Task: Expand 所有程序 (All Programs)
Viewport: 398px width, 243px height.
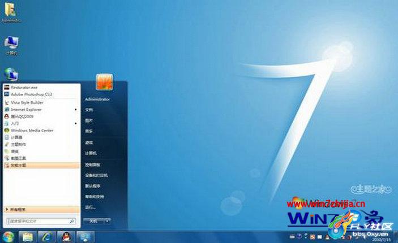Action: (42, 210)
